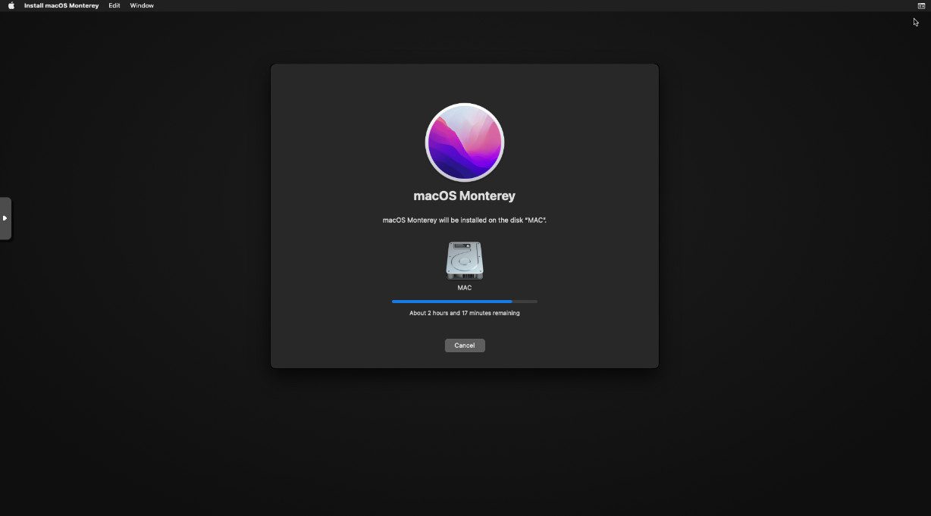Expand the side panel arrow tab
931x516 pixels.
coord(5,218)
